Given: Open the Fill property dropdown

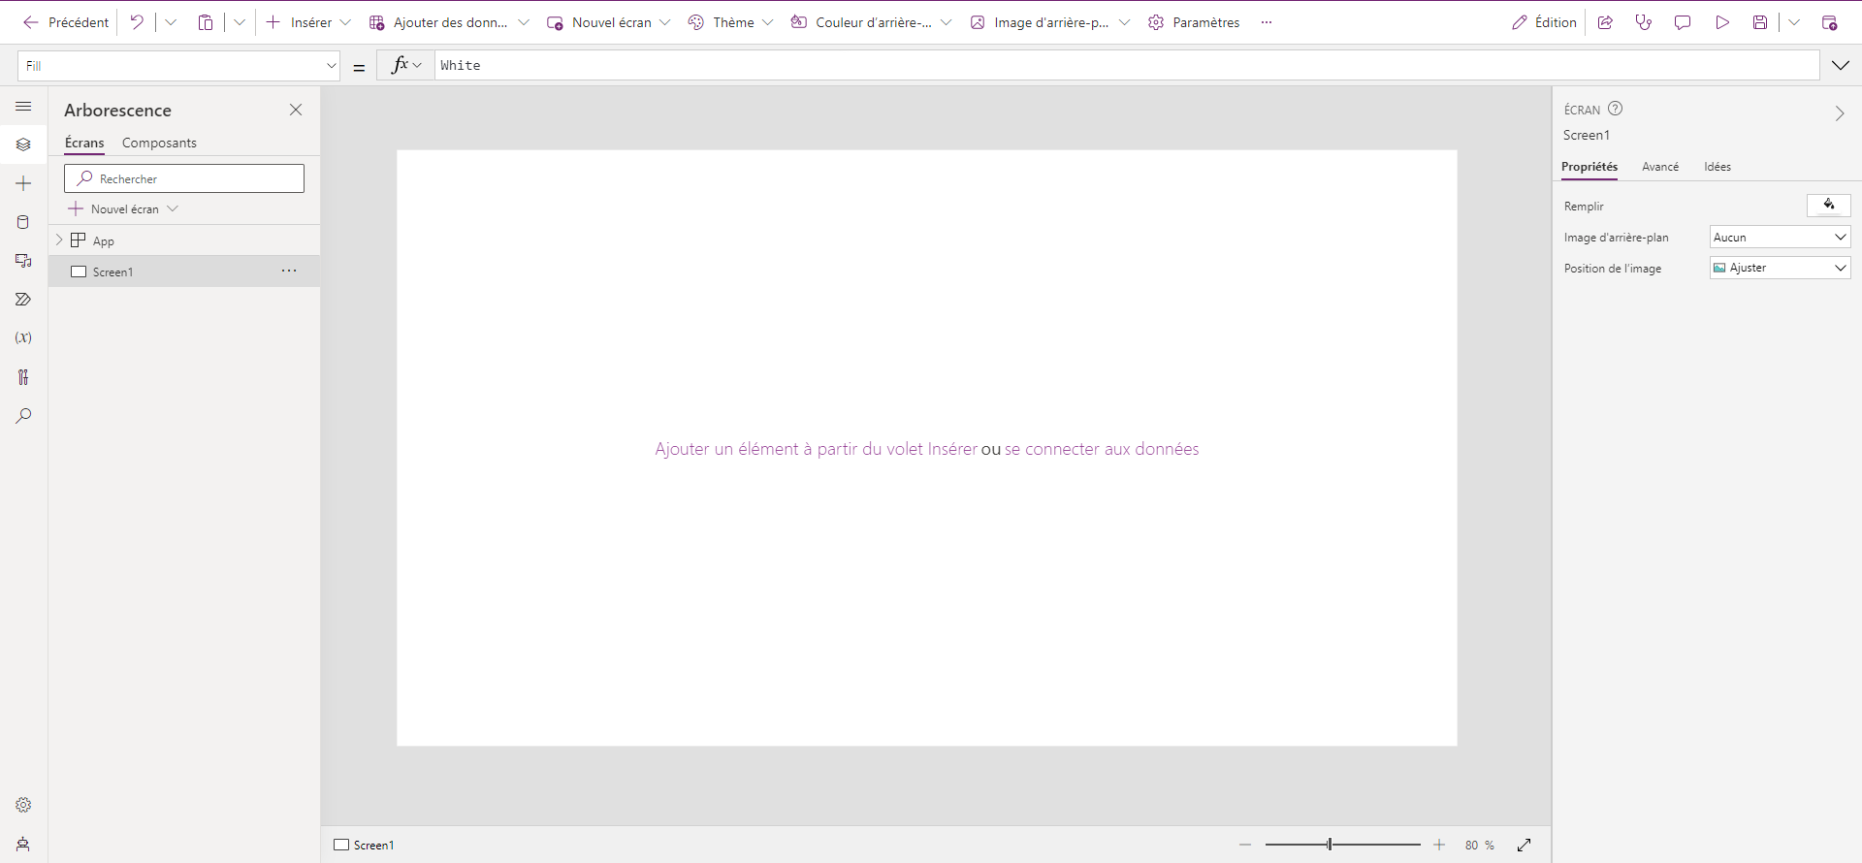Looking at the screenshot, I should click(178, 66).
